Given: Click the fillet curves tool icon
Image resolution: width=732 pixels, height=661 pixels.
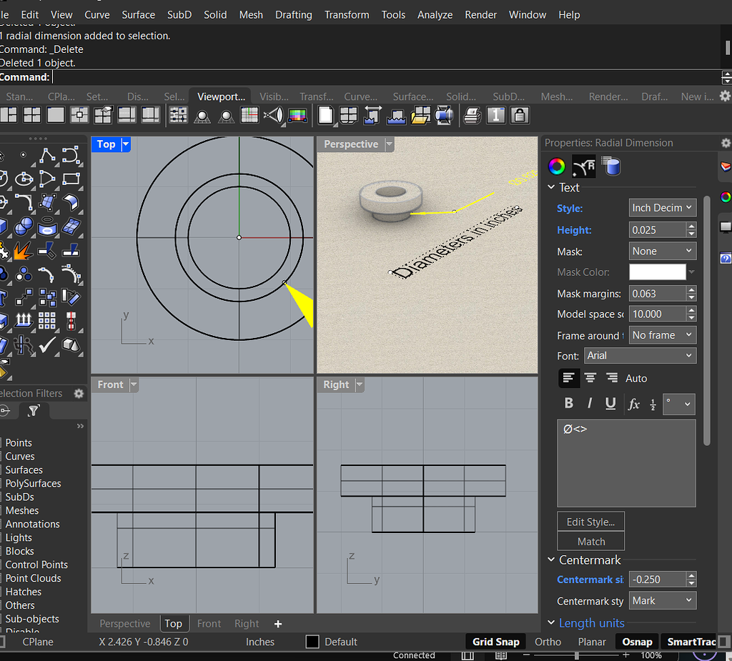Looking at the screenshot, I should 23,202.
